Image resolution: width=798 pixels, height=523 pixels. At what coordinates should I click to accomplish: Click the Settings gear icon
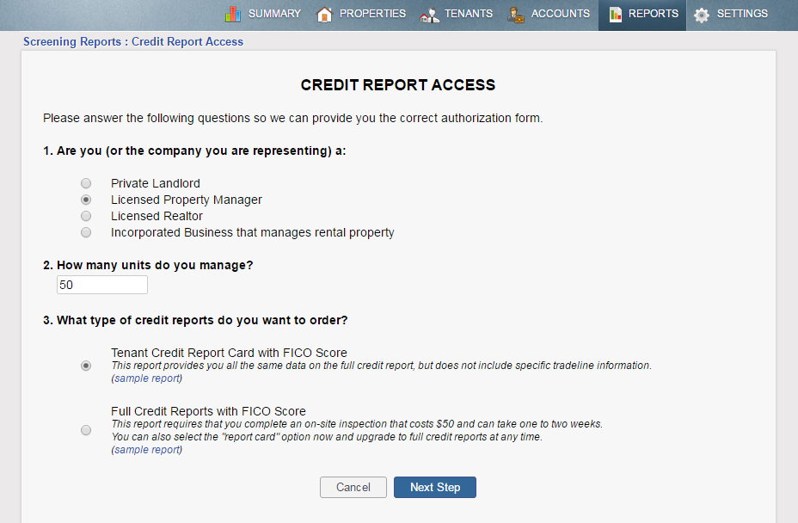pyautogui.click(x=702, y=15)
